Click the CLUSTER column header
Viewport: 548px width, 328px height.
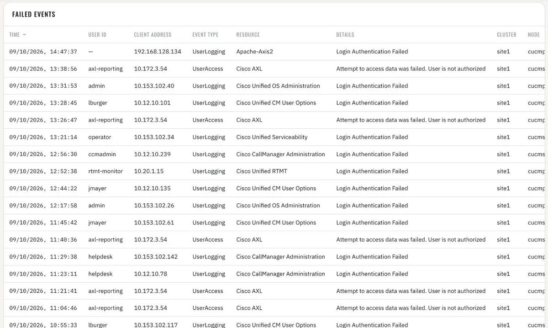506,35
